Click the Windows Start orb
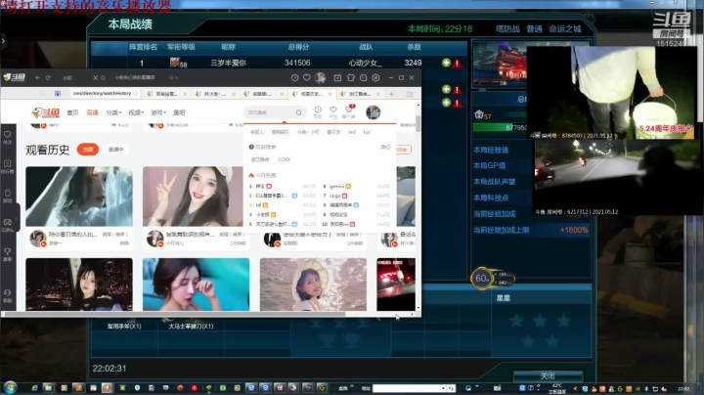 10,388
